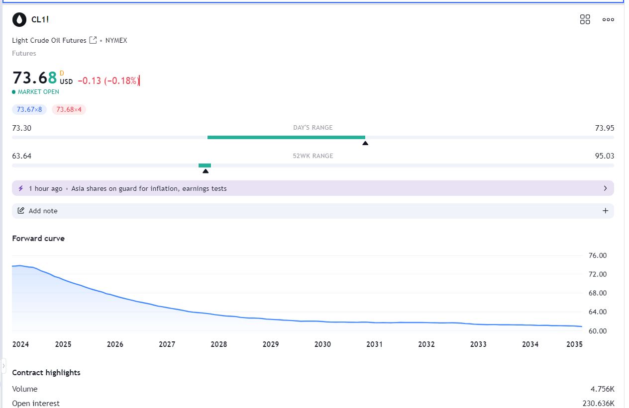Screen dimensions: 629x408
Task: Expand the left side panel handle
Action: point(3,367)
